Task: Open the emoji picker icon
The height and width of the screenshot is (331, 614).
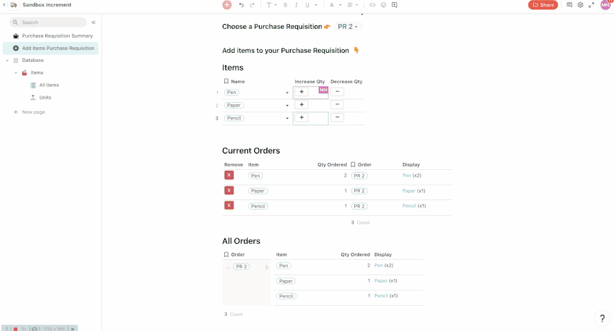Action: click(x=383, y=5)
